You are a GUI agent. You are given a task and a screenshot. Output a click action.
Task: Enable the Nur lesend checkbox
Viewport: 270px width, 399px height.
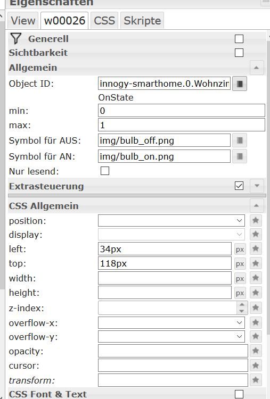(105, 171)
